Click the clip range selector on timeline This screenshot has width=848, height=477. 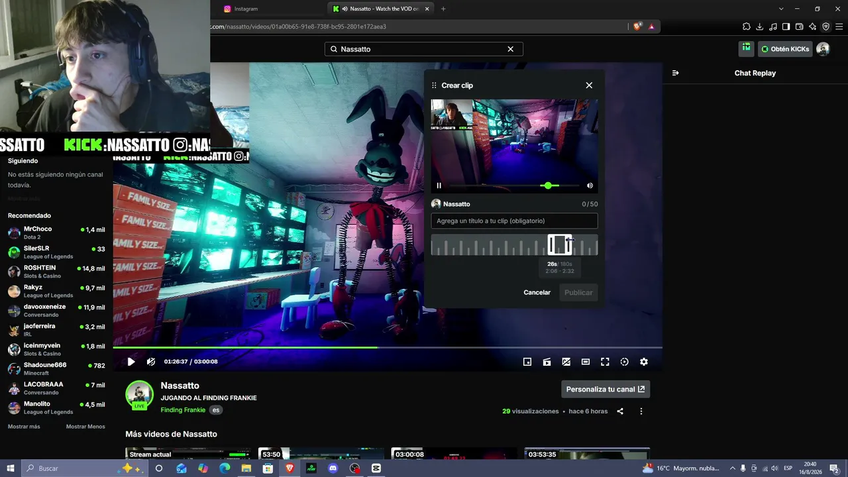(x=560, y=244)
